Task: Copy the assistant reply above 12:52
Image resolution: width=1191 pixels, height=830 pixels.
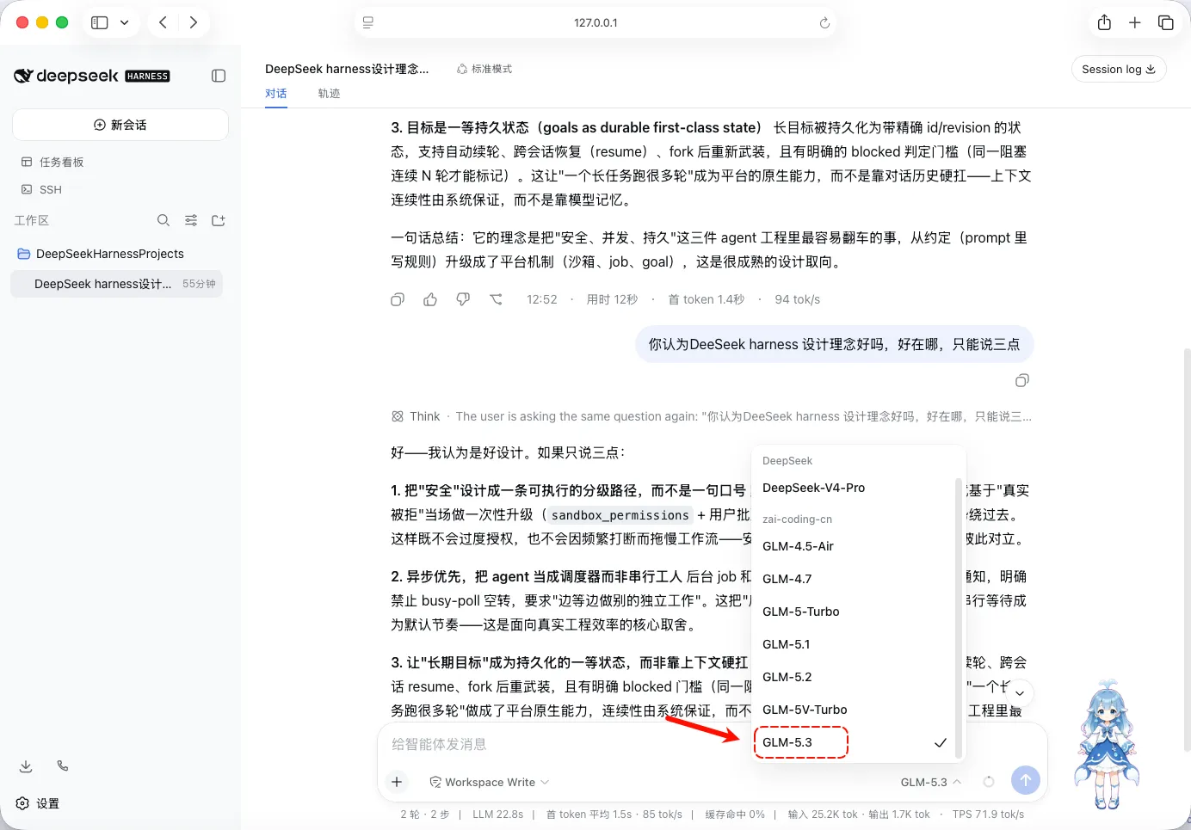Action: [x=398, y=299]
